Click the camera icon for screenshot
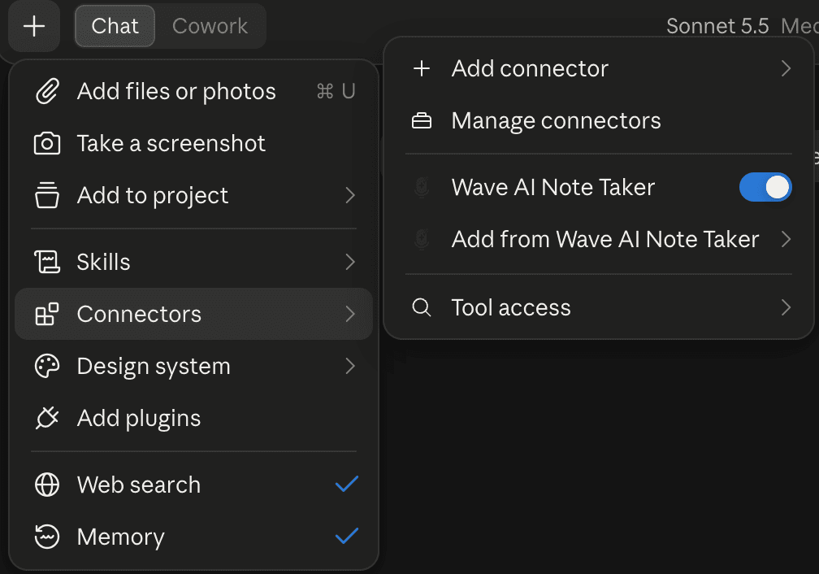Viewport: 819px width, 574px height. (47, 143)
